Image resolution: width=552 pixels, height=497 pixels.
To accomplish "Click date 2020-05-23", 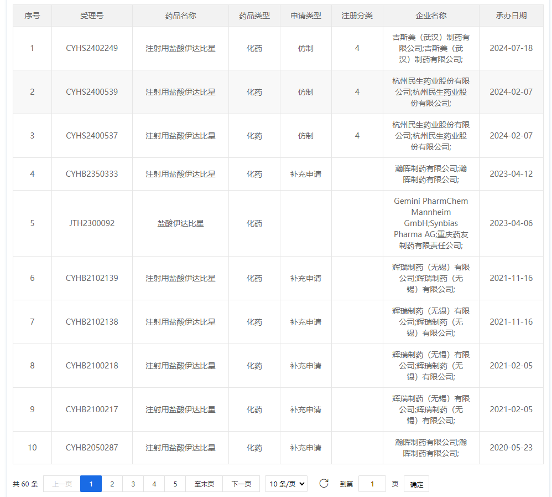I will 511,448.
